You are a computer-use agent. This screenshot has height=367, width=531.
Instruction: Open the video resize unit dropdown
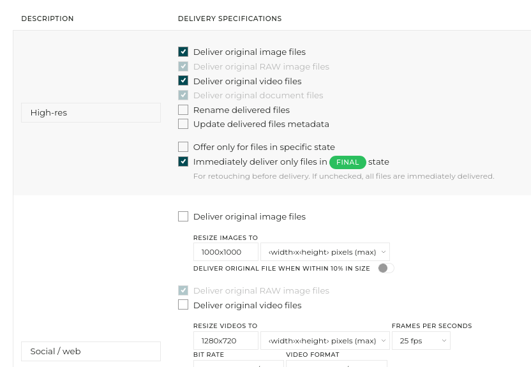[325, 341]
